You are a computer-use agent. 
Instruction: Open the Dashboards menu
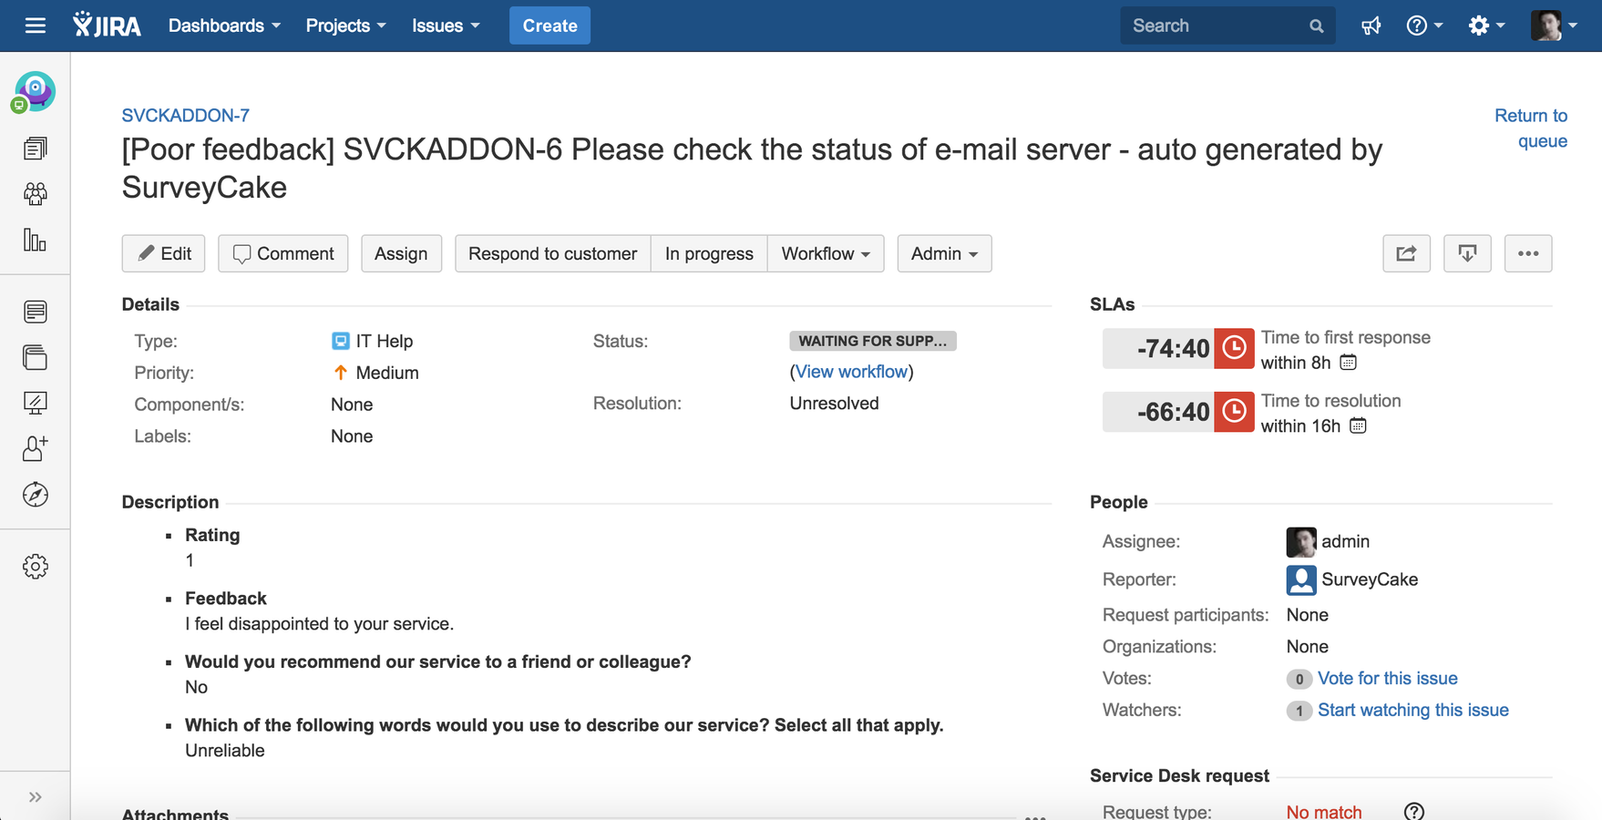(x=224, y=26)
